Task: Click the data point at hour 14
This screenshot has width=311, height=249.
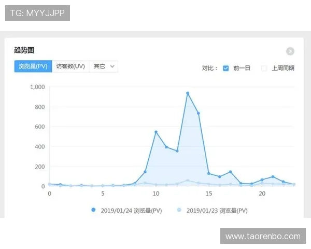Action: [198, 113]
